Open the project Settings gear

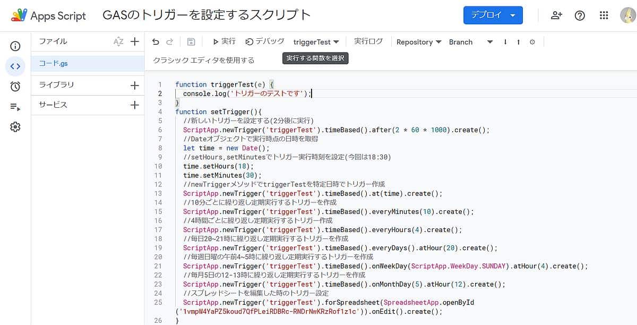[x=15, y=126]
